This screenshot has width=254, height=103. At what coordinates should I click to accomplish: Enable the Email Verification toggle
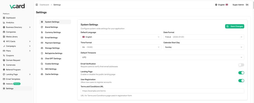[x=241, y=65]
